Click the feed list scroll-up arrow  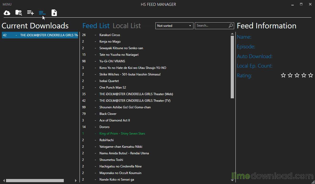pos(232,34)
